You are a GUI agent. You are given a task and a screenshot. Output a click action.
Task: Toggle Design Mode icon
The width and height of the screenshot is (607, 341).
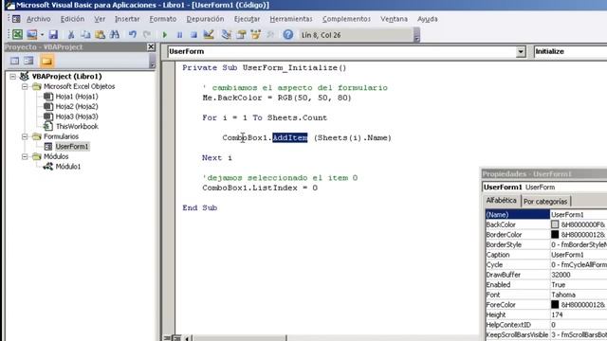coord(209,34)
